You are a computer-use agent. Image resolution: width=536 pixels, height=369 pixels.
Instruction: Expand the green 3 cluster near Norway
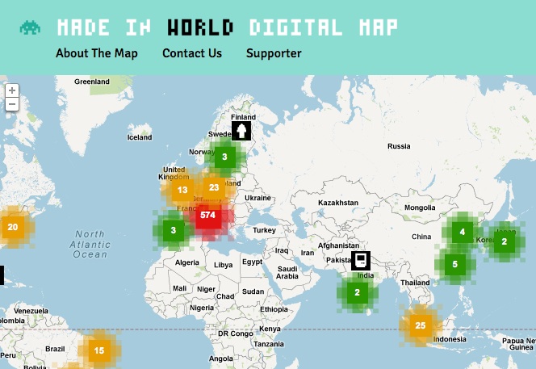[x=224, y=157]
